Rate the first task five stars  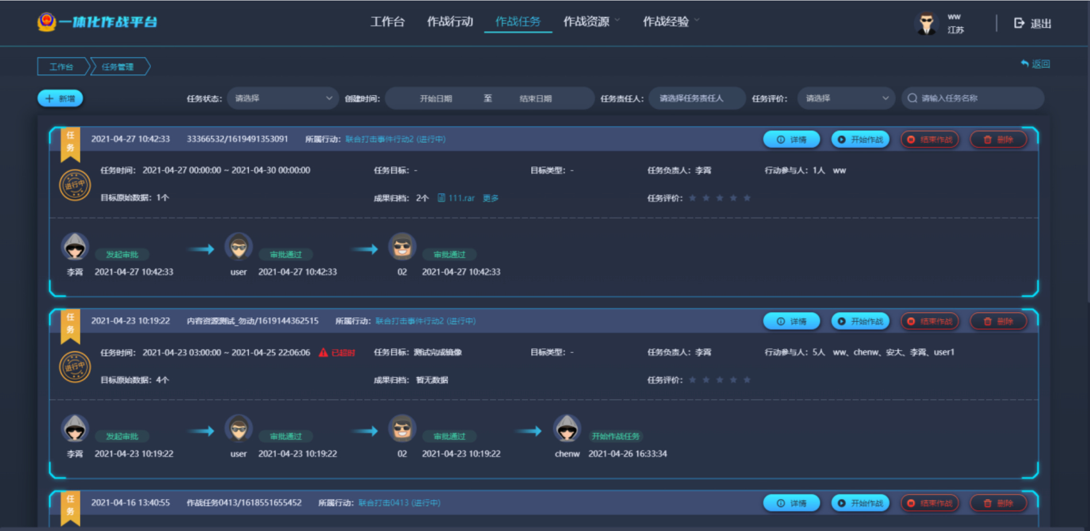[x=747, y=198]
